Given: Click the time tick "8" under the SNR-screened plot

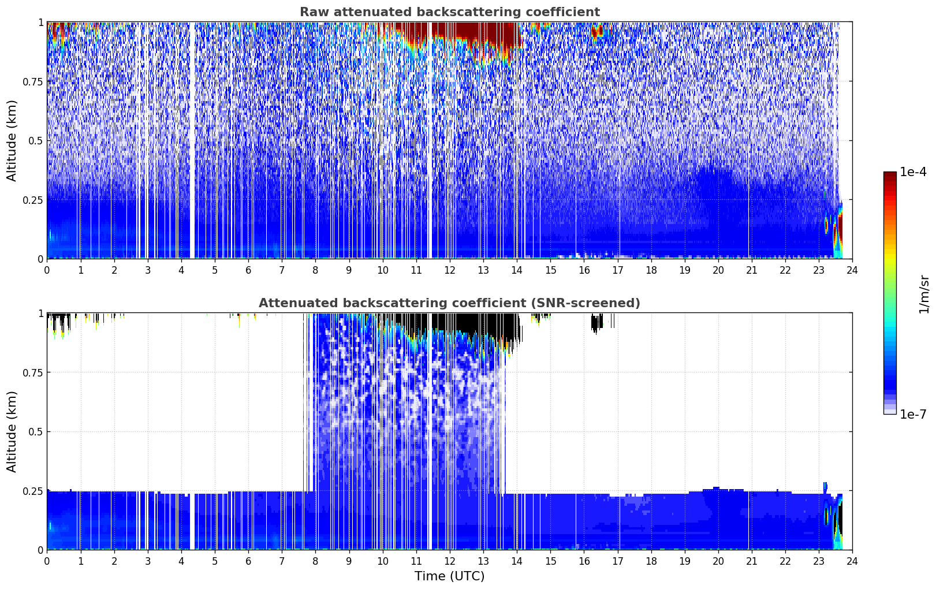Looking at the screenshot, I should pyautogui.click(x=315, y=561).
